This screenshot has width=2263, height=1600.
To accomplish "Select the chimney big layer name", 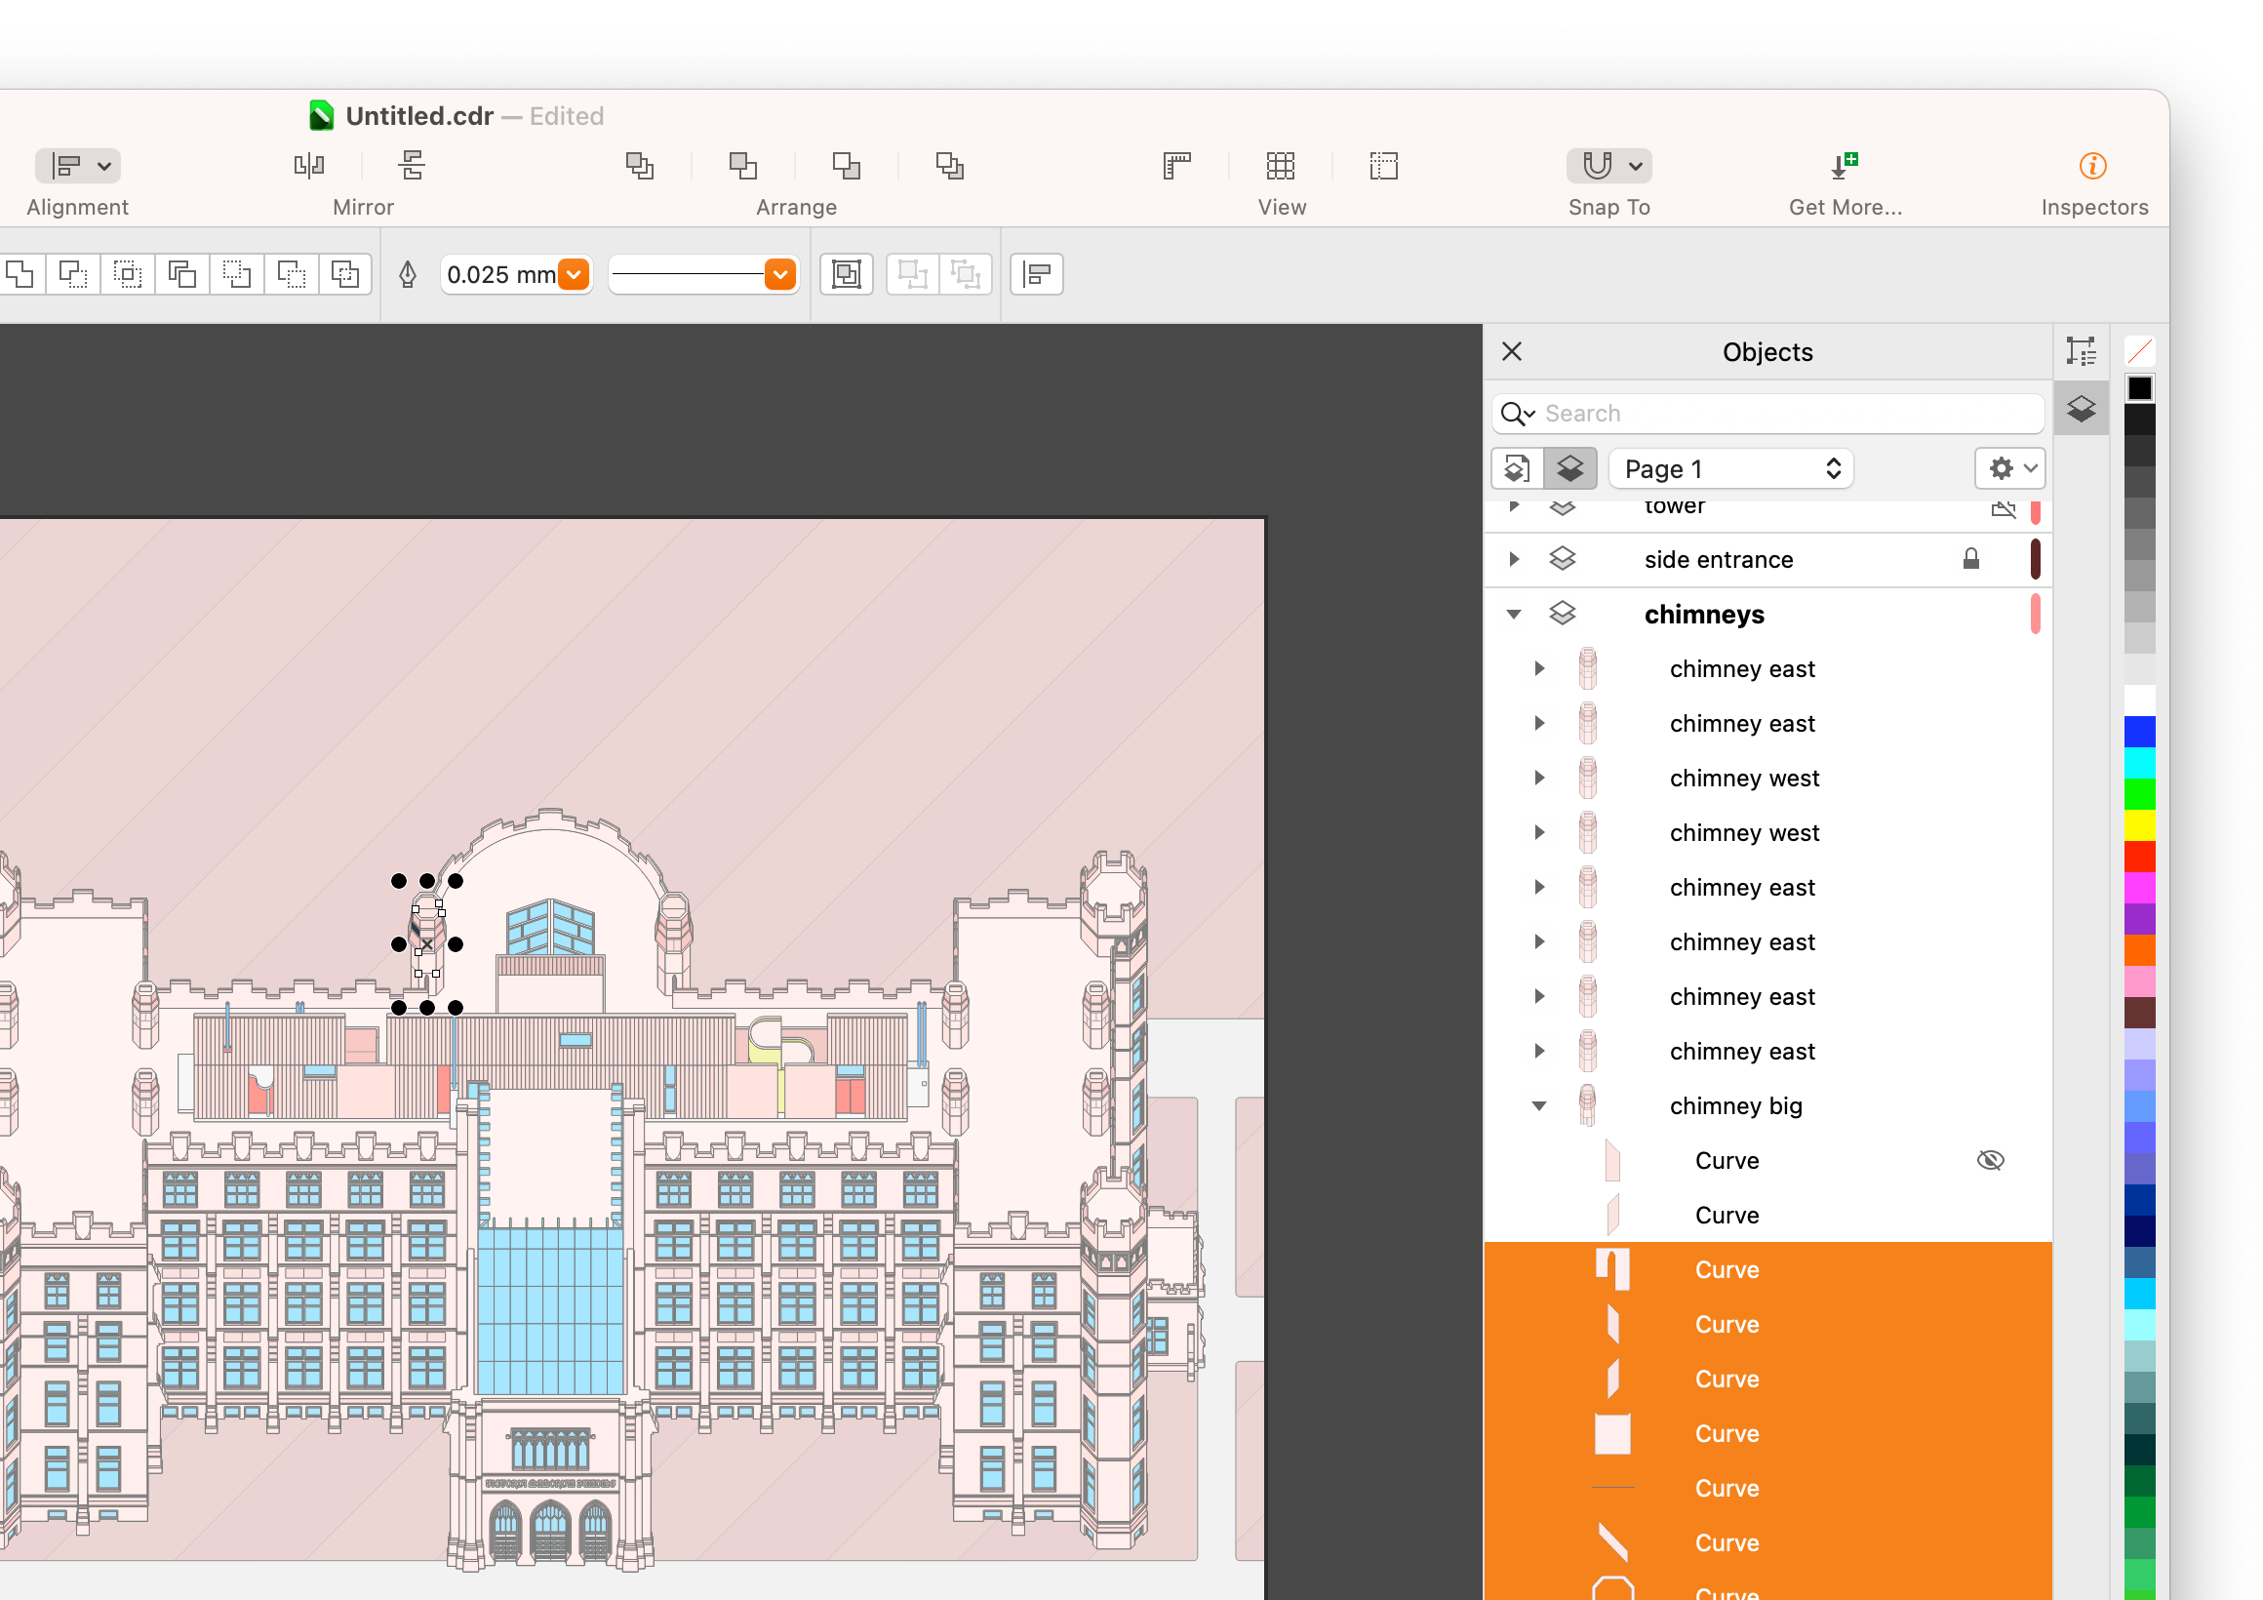I will click(x=1736, y=1105).
